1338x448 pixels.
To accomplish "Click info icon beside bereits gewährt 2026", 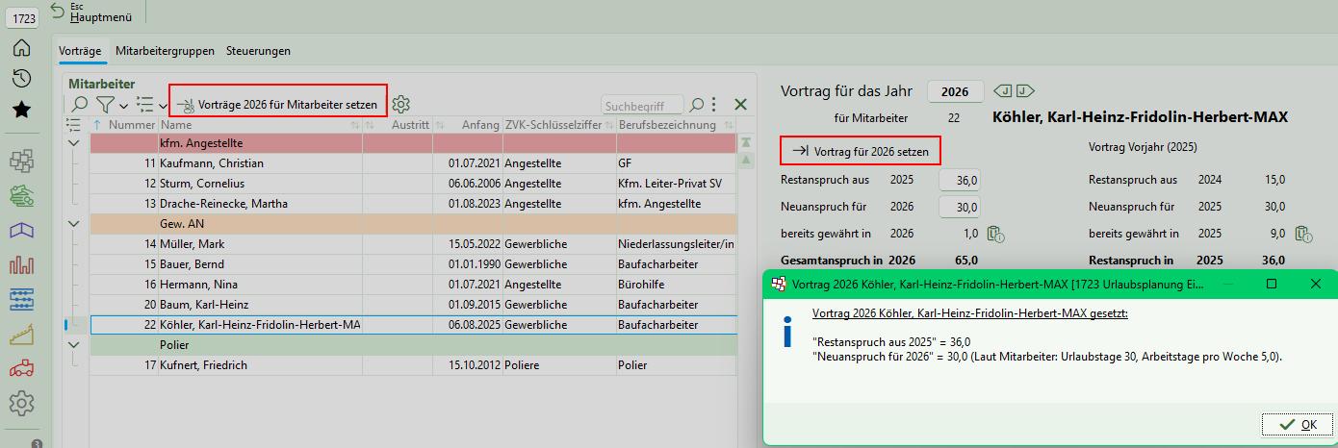I will pyautogui.click(x=996, y=234).
